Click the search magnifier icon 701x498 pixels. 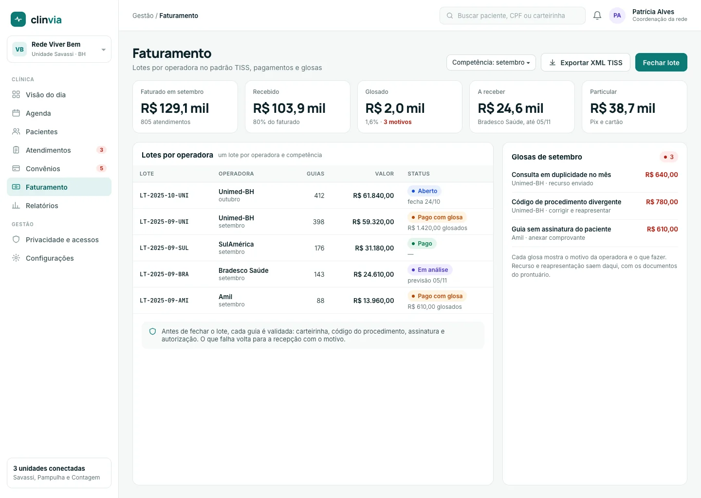[450, 16]
